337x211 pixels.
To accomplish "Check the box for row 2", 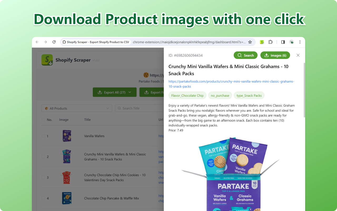I will [43, 157].
